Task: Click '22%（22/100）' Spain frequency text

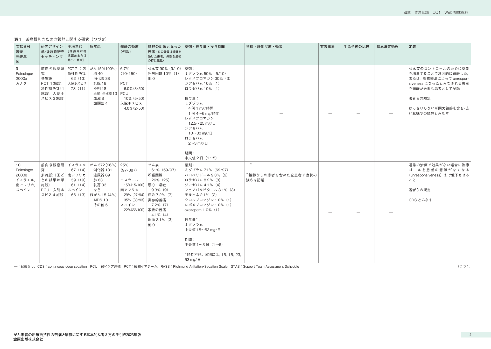Action: pos(134,210)
